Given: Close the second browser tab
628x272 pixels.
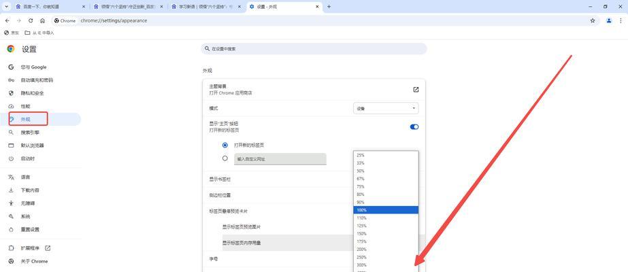Looking at the screenshot, I should 161,7.
